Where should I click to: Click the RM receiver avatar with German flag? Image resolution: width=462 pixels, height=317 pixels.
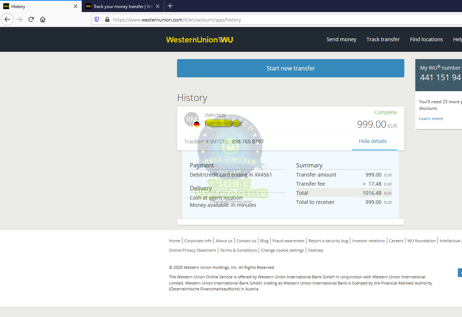click(x=192, y=120)
